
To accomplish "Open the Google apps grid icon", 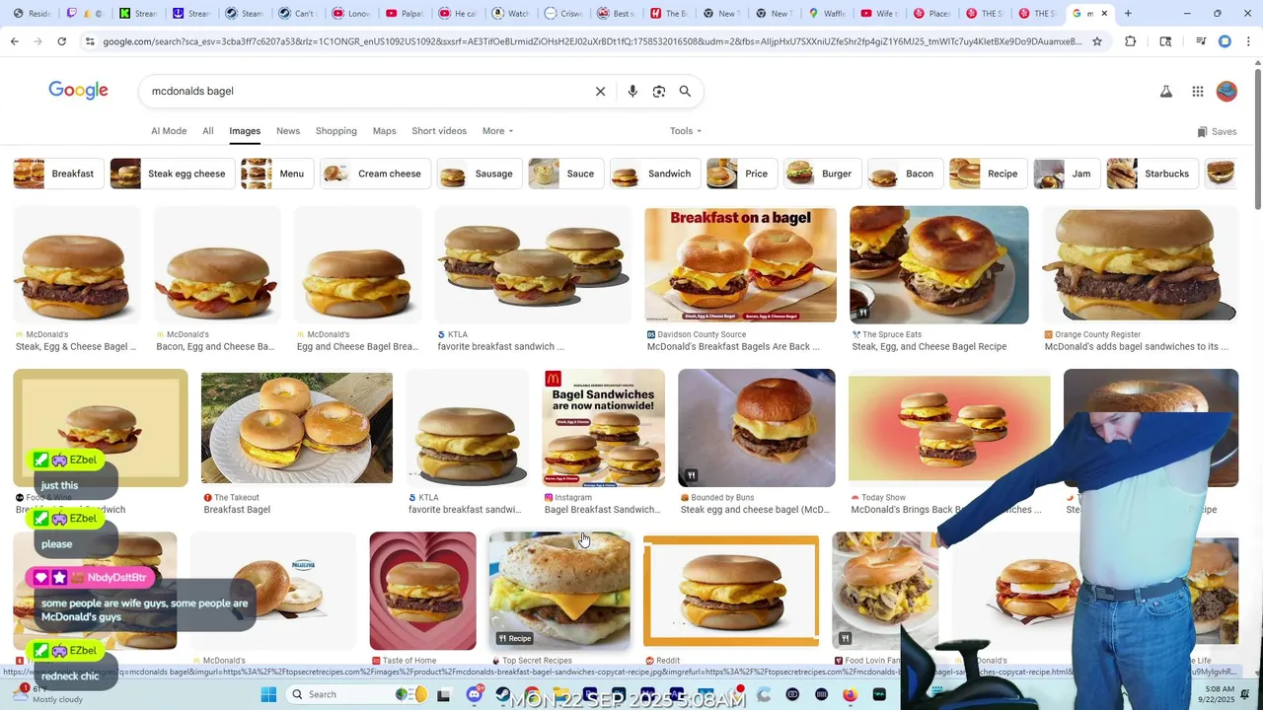I will (1198, 92).
